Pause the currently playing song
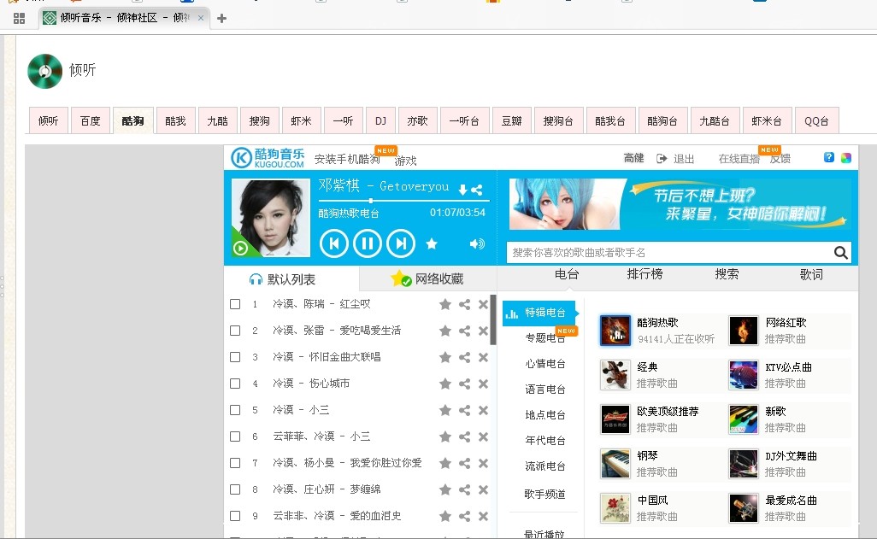Image resolution: width=877 pixels, height=539 pixels. tap(367, 244)
